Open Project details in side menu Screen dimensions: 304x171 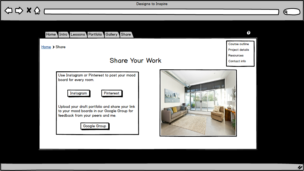click(x=239, y=50)
